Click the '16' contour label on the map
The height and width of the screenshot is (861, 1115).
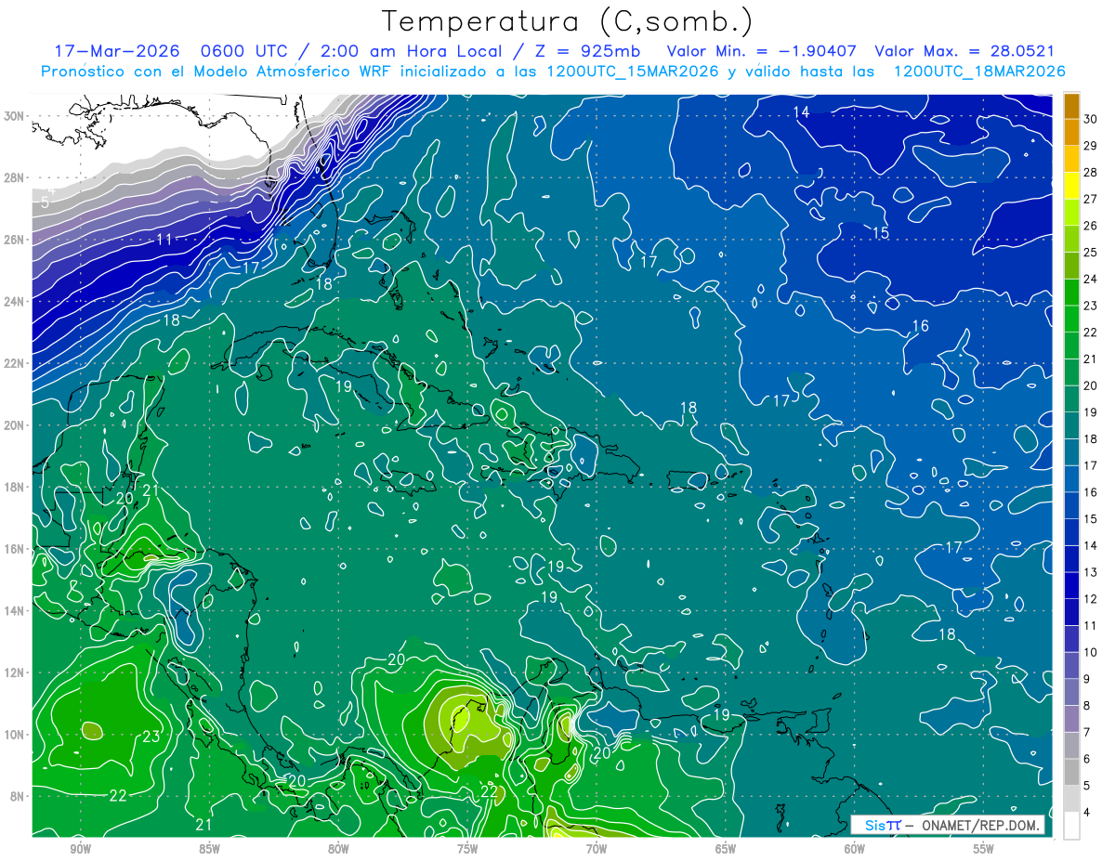click(921, 326)
